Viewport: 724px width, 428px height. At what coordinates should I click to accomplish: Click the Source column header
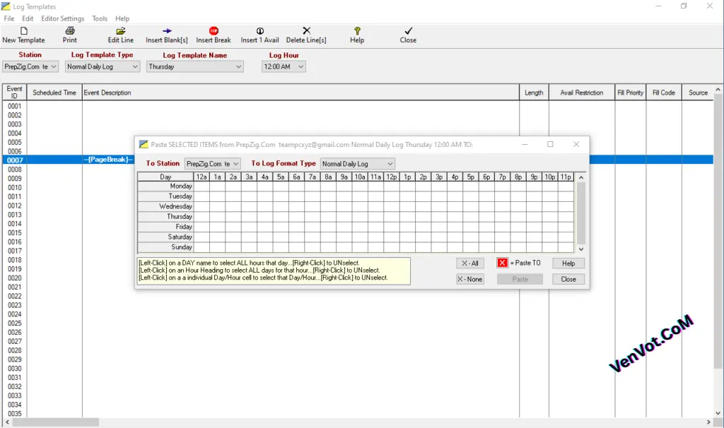point(698,93)
